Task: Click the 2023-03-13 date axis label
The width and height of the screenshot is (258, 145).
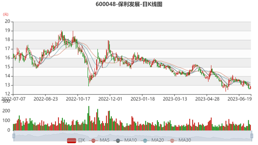Action: pos(175,99)
